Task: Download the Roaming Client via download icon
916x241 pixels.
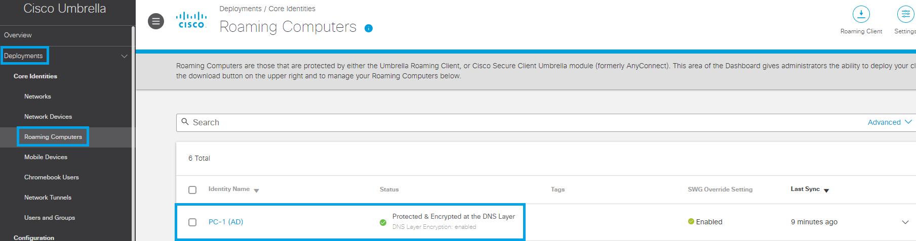Action: (x=861, y=14)
